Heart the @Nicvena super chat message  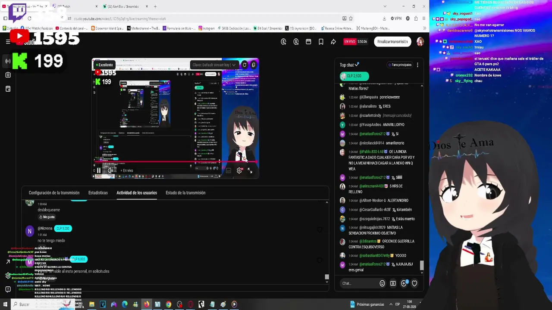click(320, 230)
